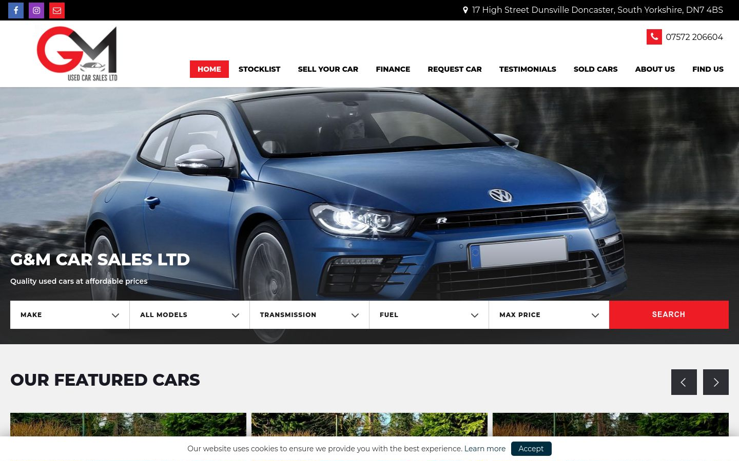Click the Our Featured Cars heading
Viewport: 739px width, 461px height.
coord(105,380)
